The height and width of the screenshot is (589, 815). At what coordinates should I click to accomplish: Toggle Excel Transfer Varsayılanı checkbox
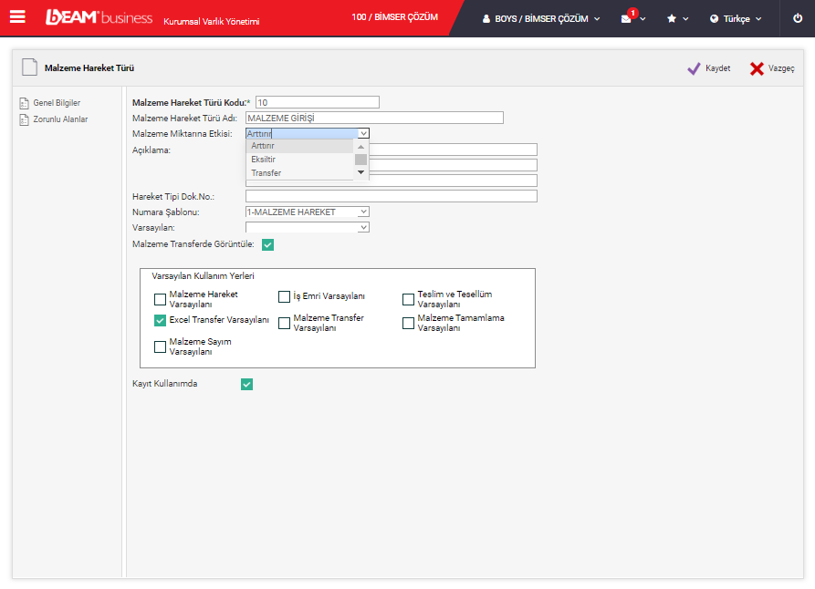[161, 320]
